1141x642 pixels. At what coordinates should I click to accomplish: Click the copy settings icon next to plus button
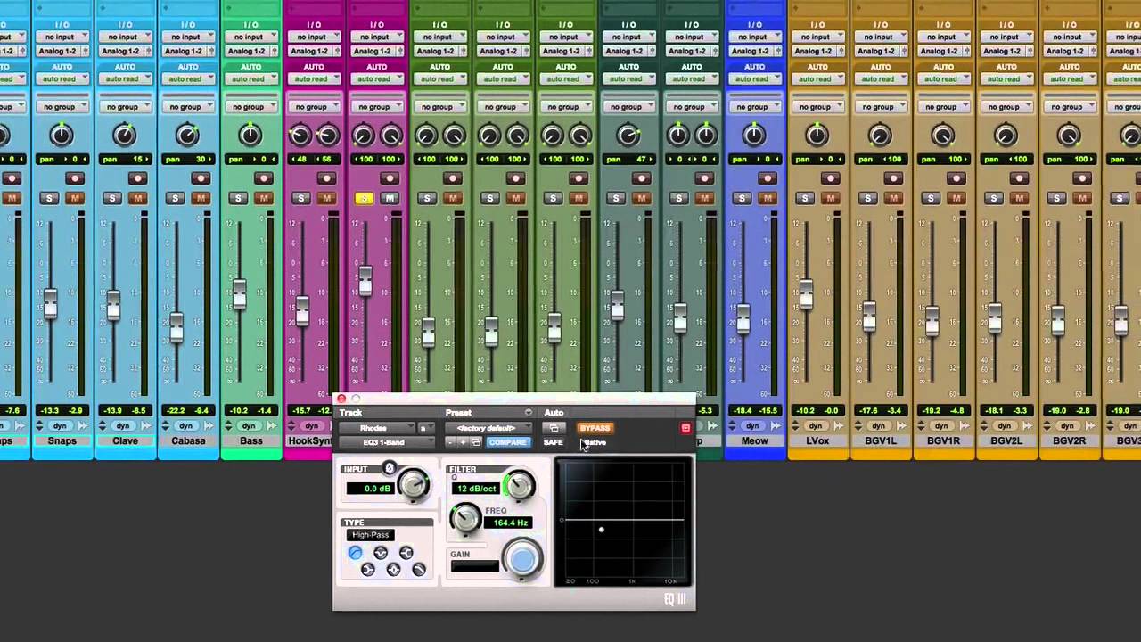click(476, 442)
